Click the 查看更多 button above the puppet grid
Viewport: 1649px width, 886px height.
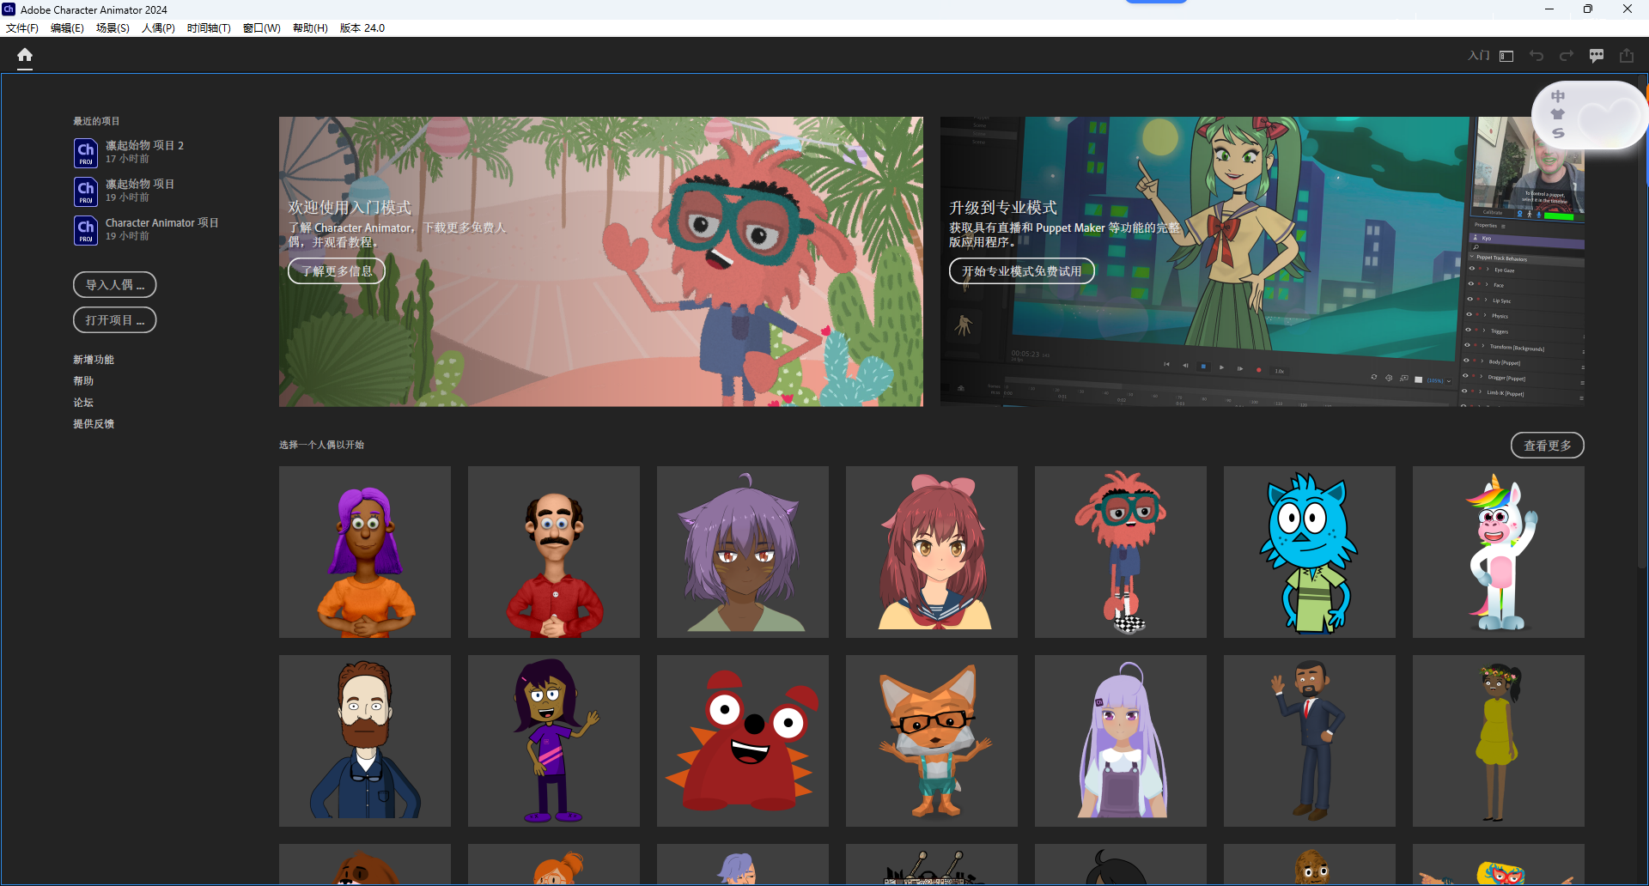click(x=1547, y=445)
